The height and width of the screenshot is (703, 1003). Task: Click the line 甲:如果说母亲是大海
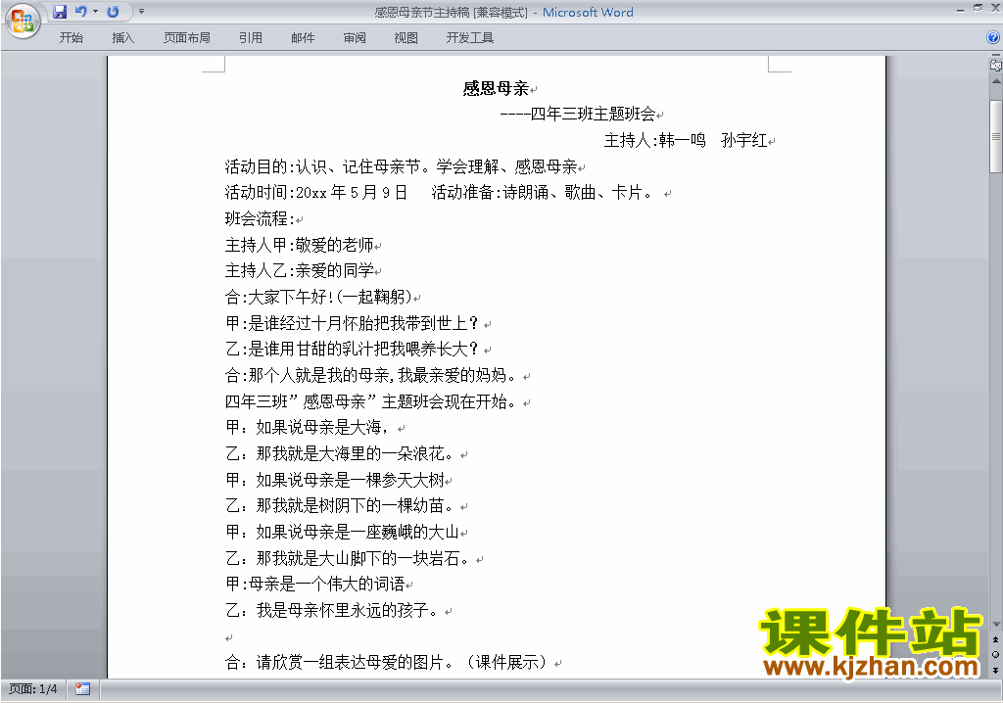click(x=308, y=427)
